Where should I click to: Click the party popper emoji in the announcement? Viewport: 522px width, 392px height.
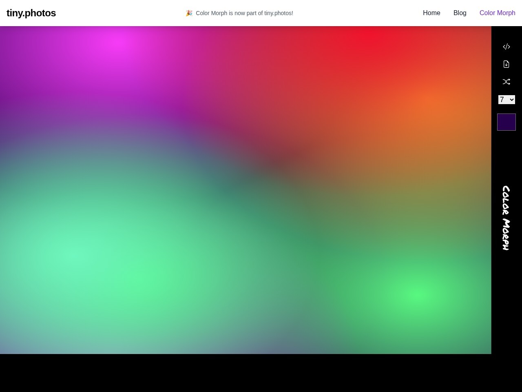coord(189,13)
